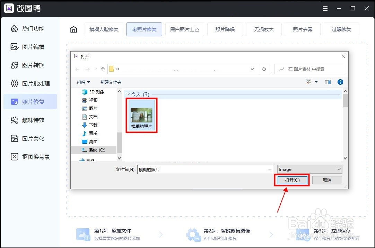Open the help icon in the file dialog
This screenshot has height=248, width=375.
340,82
